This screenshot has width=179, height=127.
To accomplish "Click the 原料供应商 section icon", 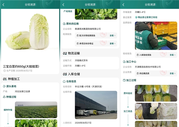I will click(x=64, y=24).
